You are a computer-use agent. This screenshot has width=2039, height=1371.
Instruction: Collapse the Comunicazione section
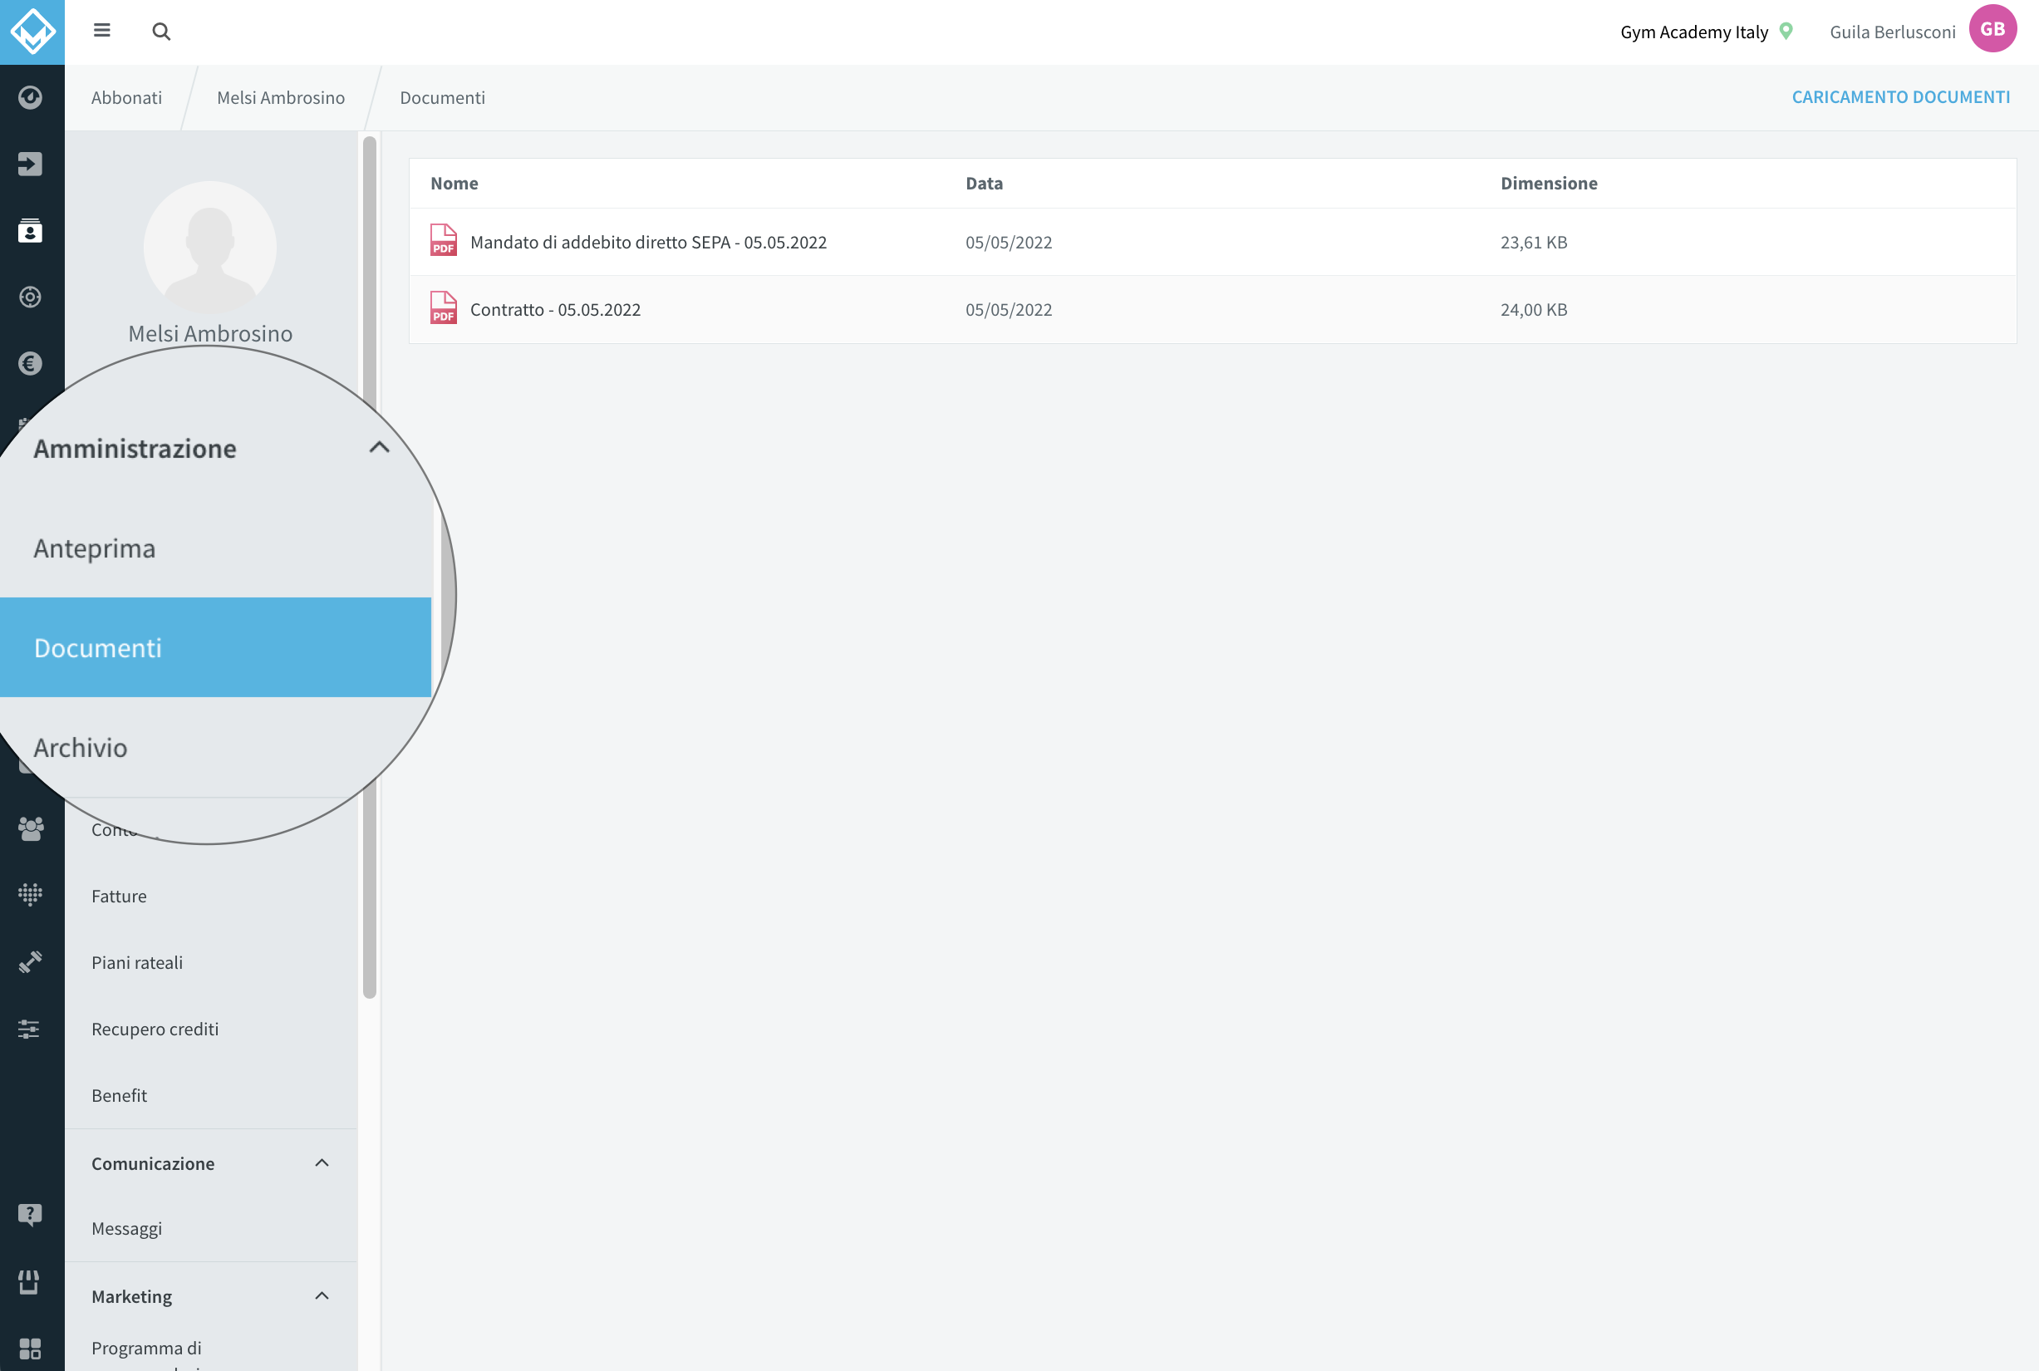pyautogui.click(x=322, y=1162)
